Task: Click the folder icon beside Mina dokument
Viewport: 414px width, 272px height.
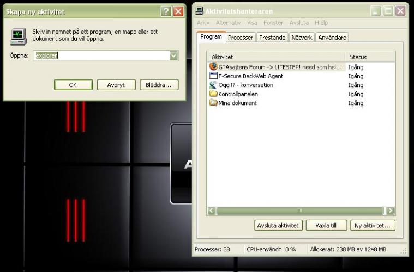Action: [x=213, y=103]
